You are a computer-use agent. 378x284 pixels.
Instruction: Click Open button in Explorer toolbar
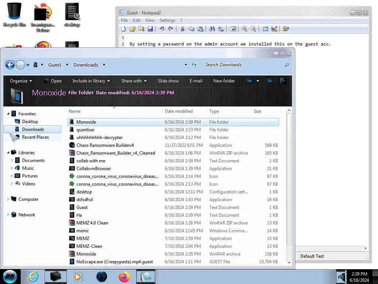click(x=53, y=81)
